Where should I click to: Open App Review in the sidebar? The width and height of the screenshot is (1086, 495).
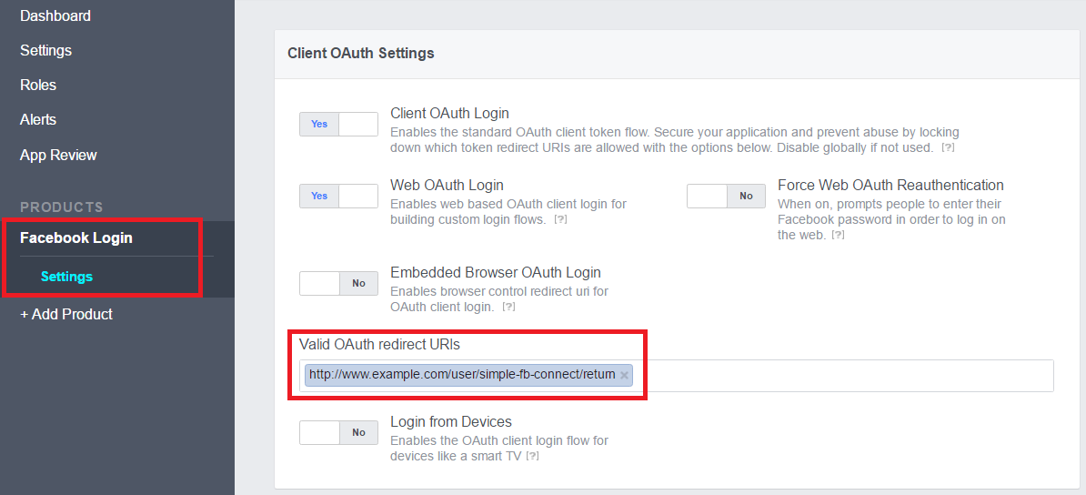point(58,156)
